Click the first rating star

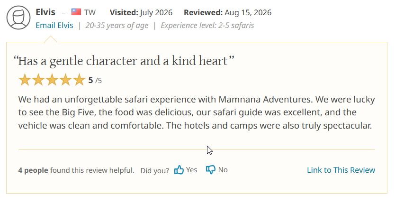[25, 80]
